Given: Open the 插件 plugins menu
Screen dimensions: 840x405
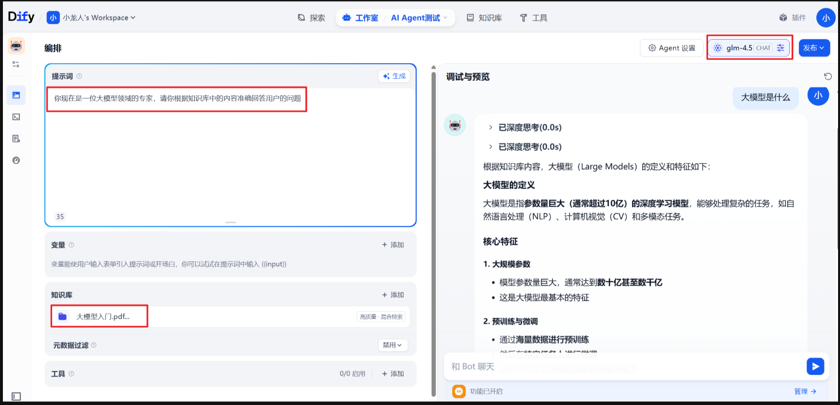Looking at the screenshot, I should coord(793,18).
